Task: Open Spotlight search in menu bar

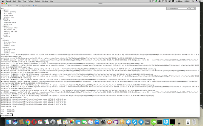Action: tap(193, 1)
